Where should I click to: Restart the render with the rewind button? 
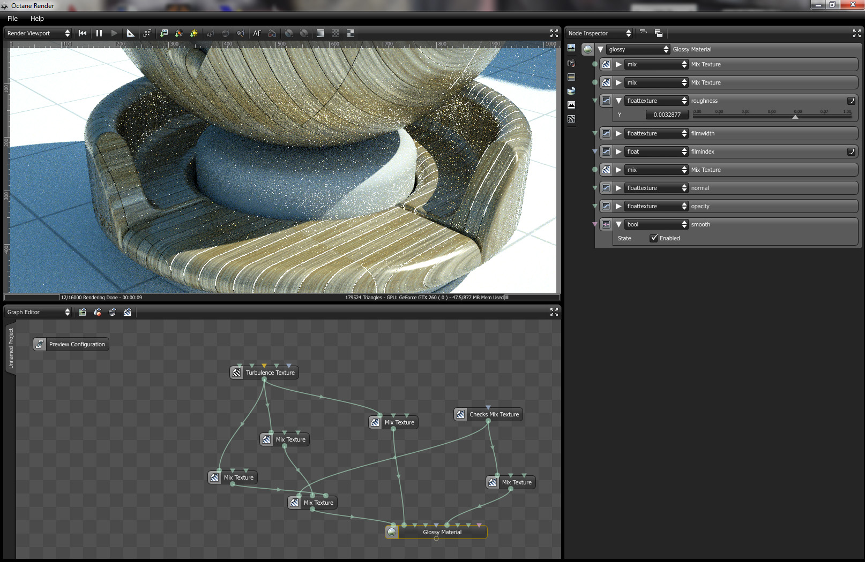click(83, 33)
